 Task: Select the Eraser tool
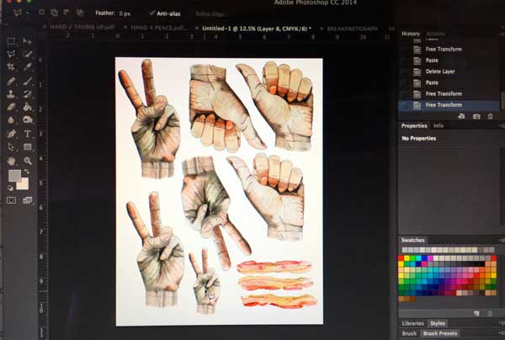11,107
